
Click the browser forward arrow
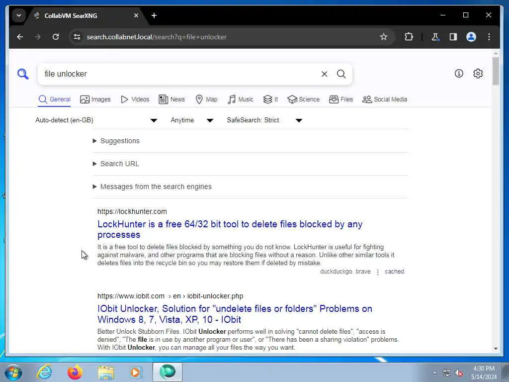tap(38, 37)
